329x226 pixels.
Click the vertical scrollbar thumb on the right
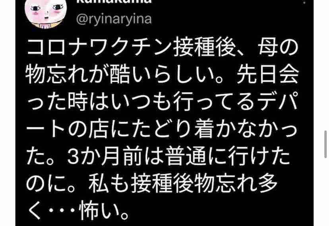325,144
